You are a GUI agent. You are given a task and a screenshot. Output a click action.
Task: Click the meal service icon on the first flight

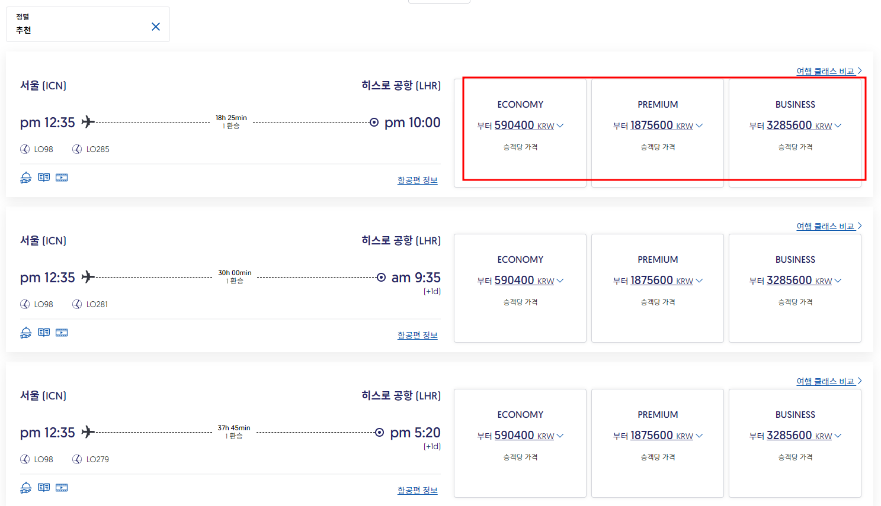(x=25, y=177)
